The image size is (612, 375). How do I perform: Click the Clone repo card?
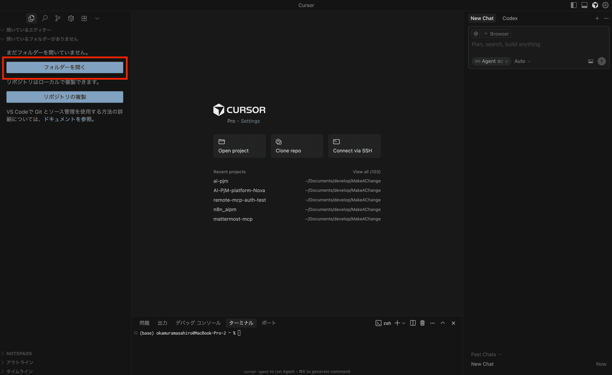(297, 146)
